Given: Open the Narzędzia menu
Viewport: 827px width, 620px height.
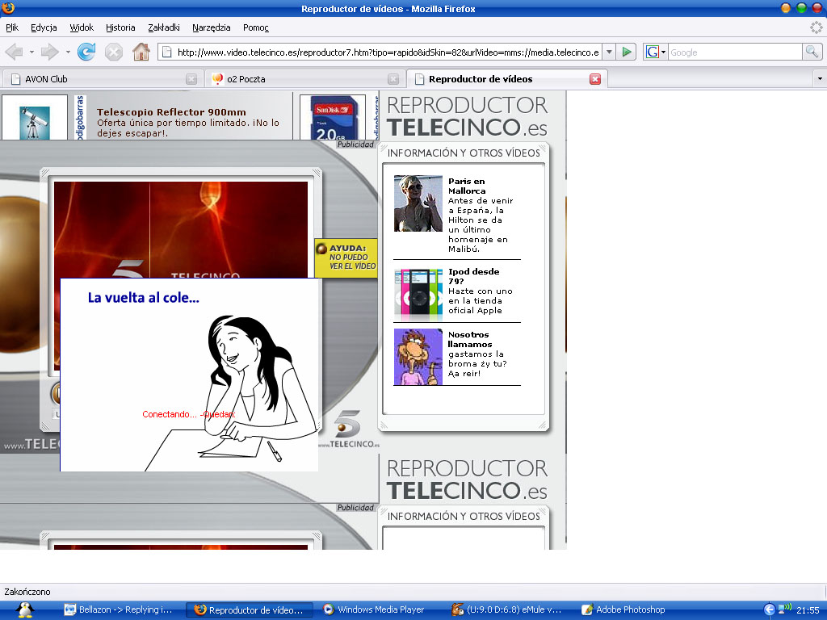Looking at the screenshot, I should (x=212, y=27).
